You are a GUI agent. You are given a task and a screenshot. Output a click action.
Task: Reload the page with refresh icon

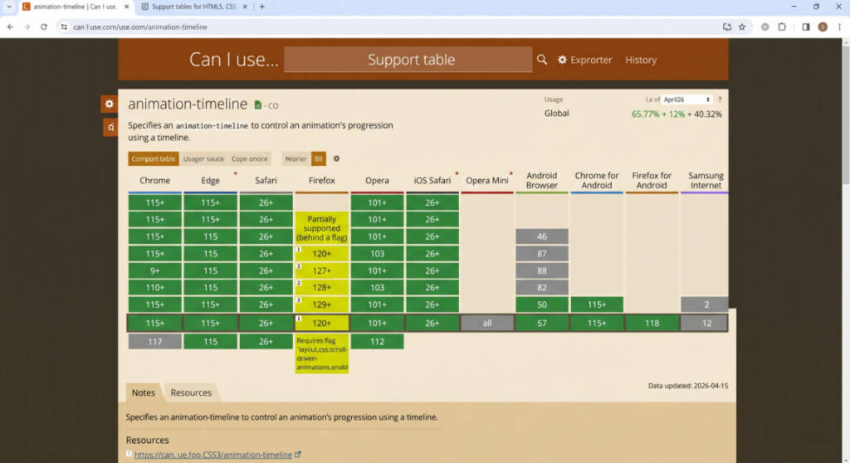pyautogui.click(x=44, y=27)
